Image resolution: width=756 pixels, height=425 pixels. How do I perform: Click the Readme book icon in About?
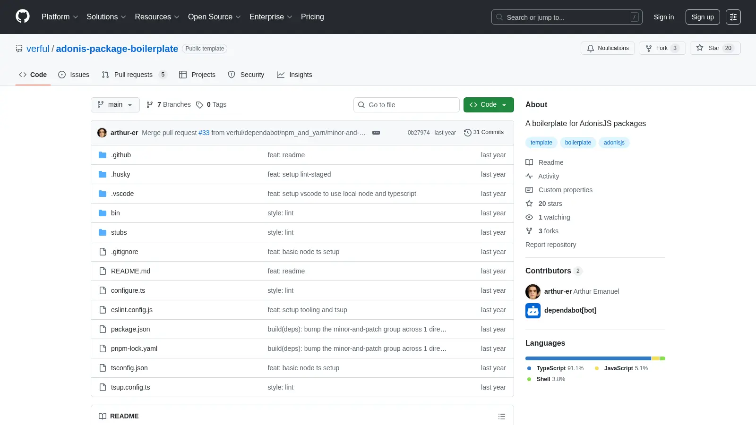pyautogui.click(x=529, y=162)
